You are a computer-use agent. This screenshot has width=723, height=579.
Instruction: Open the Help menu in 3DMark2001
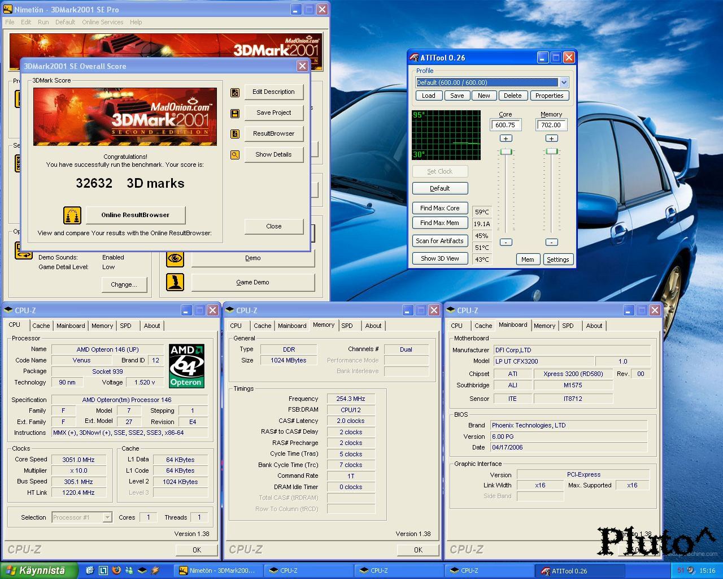pyautogui.click(x=136, y=22)
